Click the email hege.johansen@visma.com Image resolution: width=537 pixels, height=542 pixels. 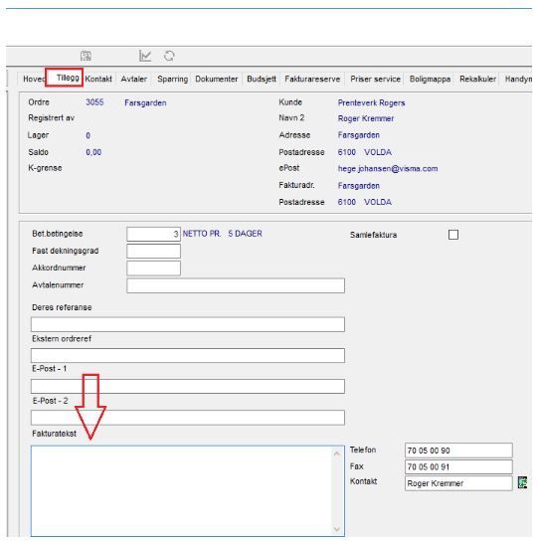388,169
